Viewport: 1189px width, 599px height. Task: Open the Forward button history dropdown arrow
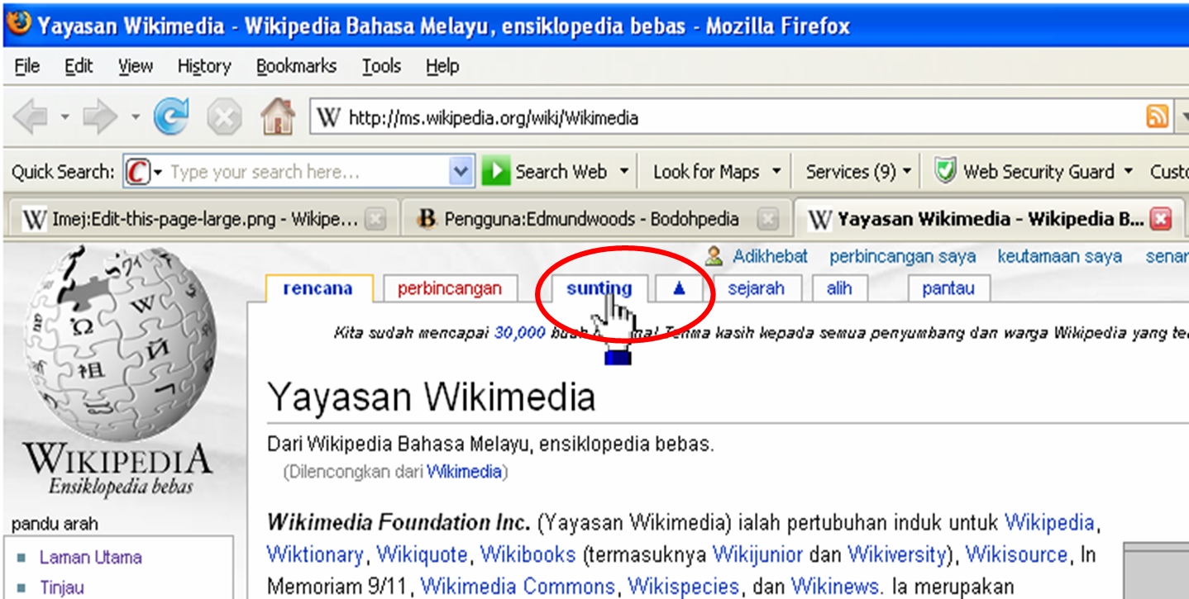point(134,118)
